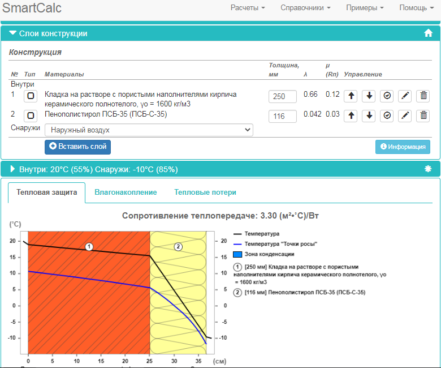This screenshot has height=368, width=441.
Task: Move layer 1 brick masonry up
Action: pos(351,96)
